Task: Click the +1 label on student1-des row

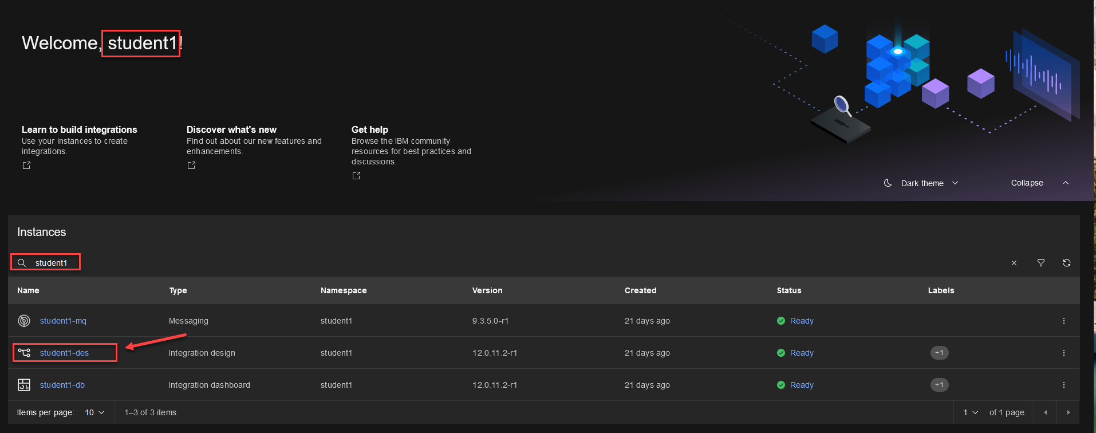Action: point(939,353)
